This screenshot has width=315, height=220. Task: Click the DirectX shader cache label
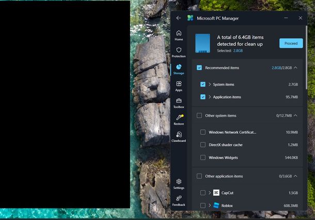click(x=226, y=145)
